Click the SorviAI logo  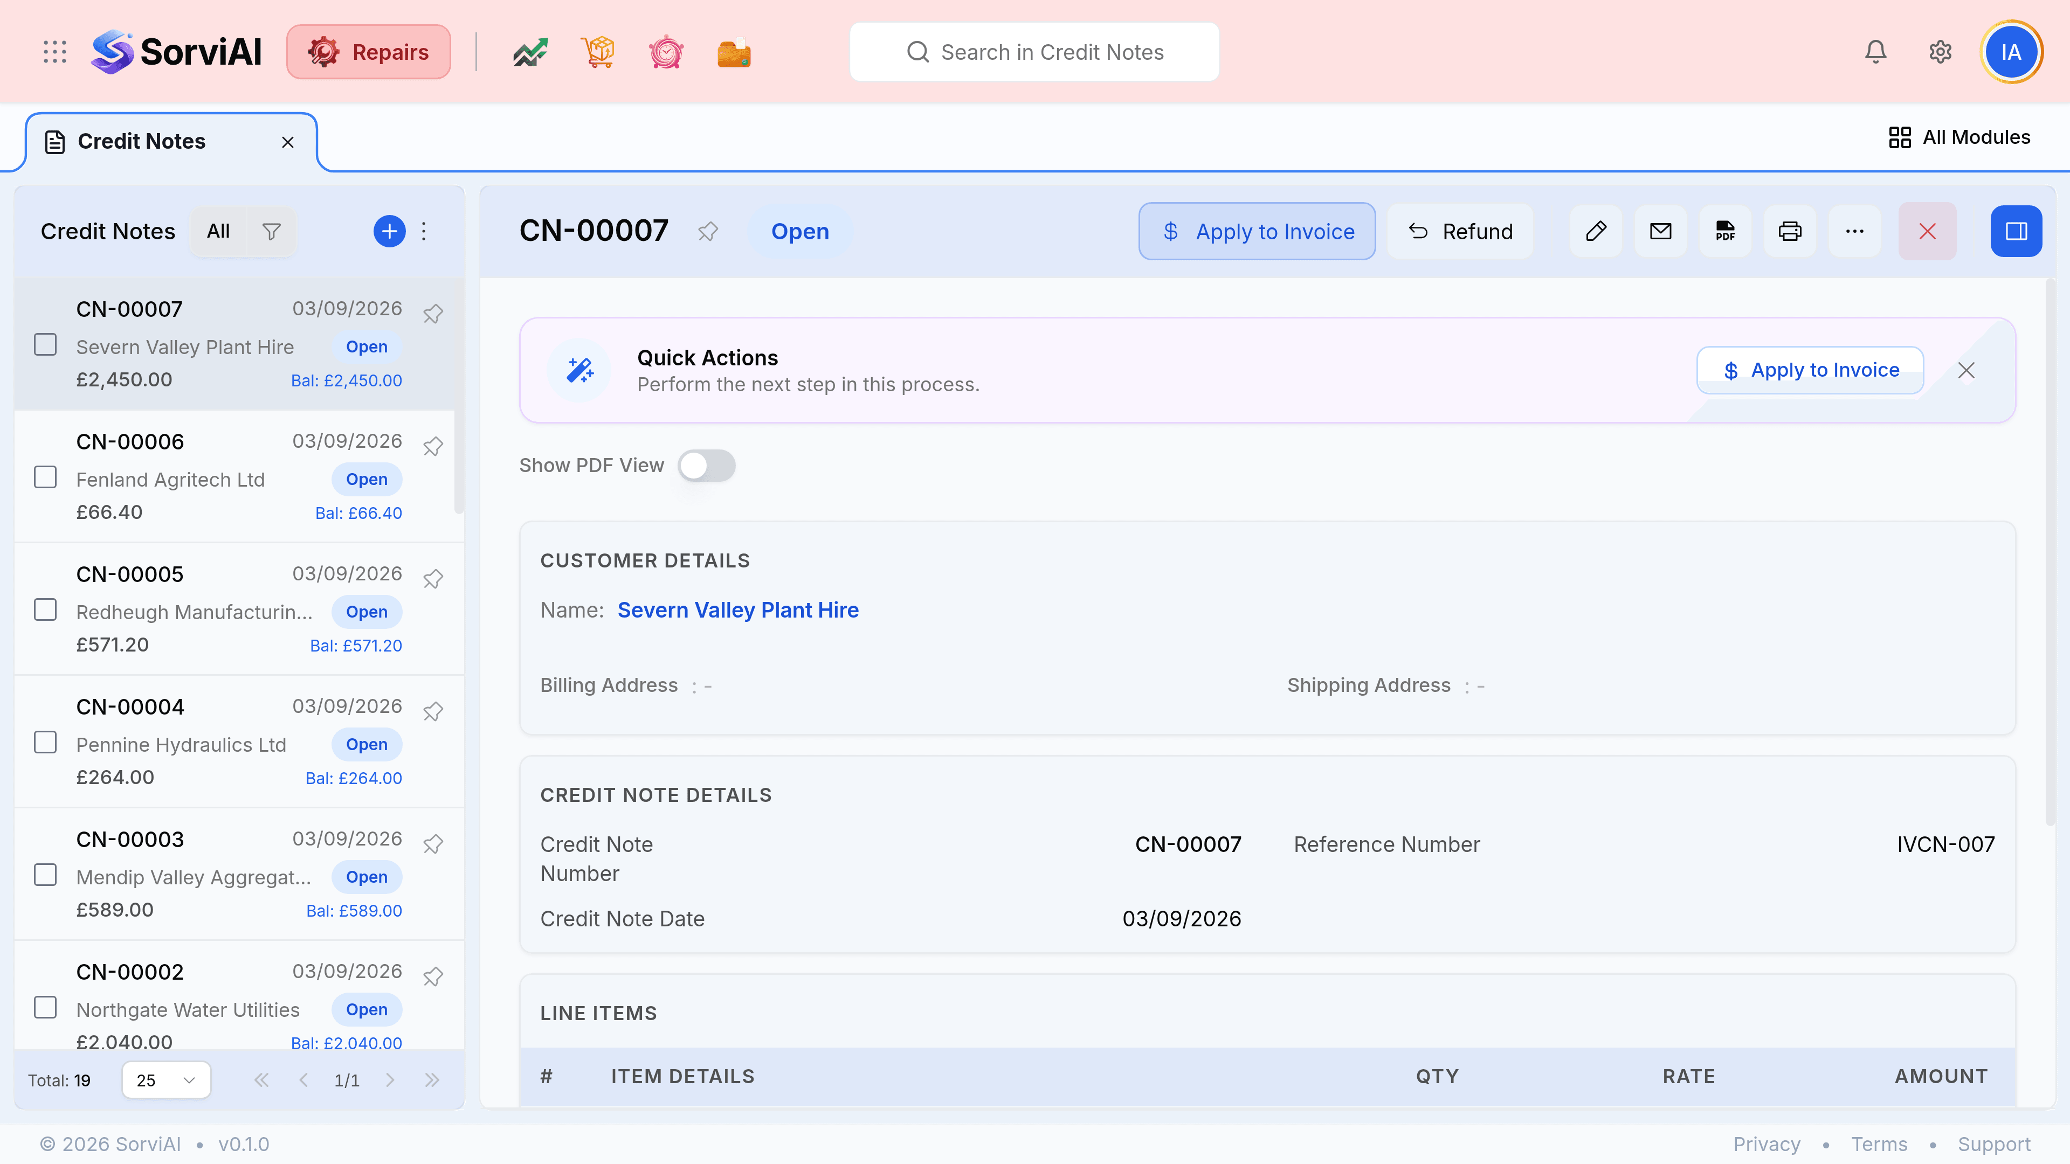[177, 52]
